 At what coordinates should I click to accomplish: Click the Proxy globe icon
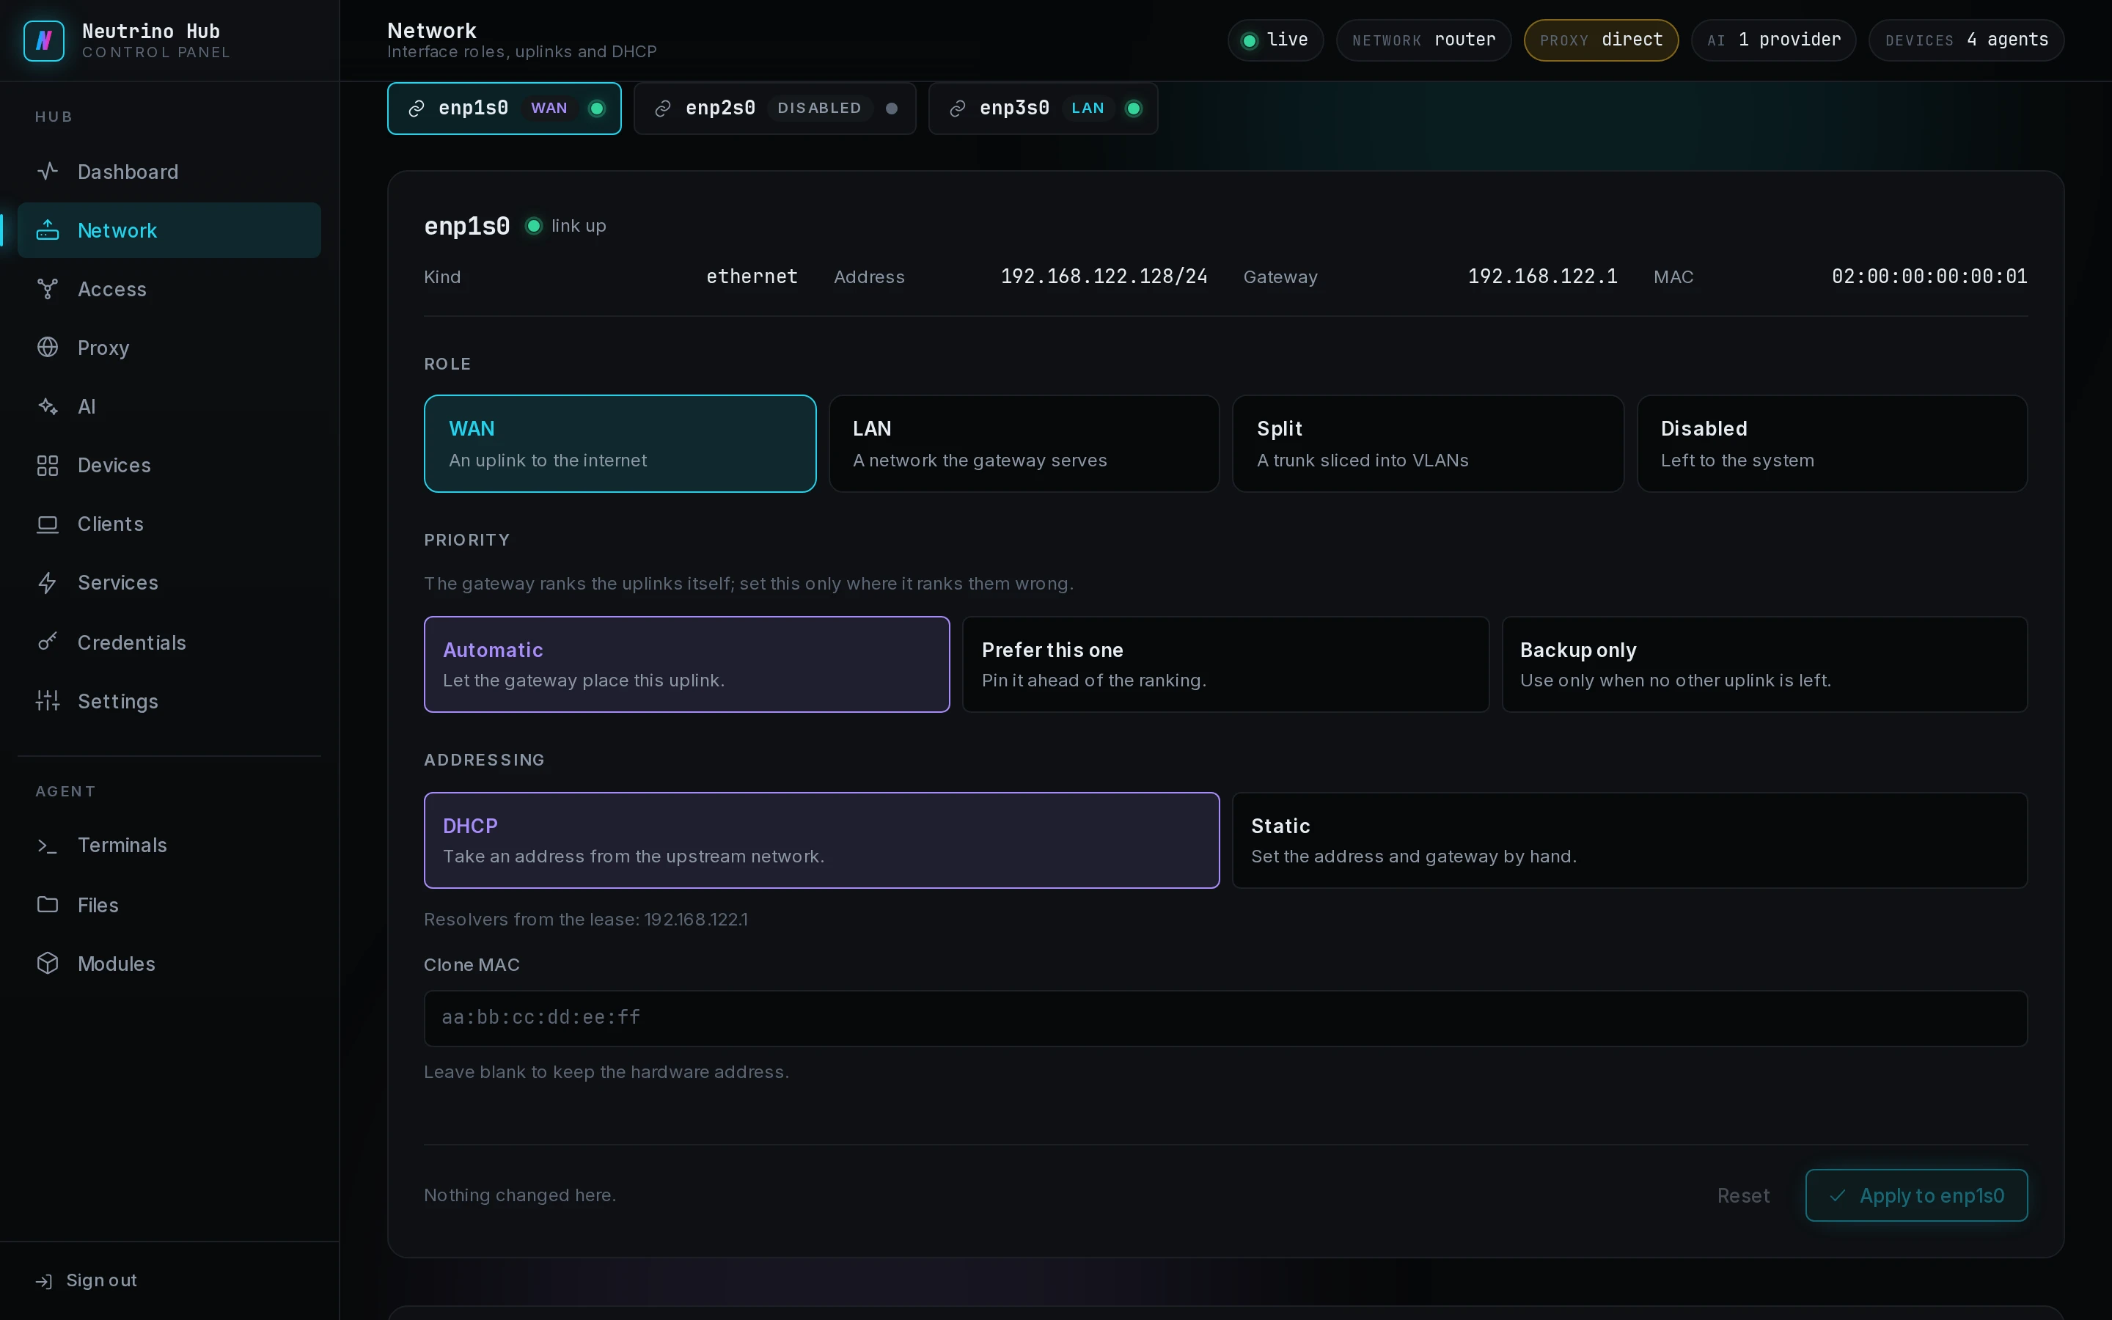coord(48,348)
